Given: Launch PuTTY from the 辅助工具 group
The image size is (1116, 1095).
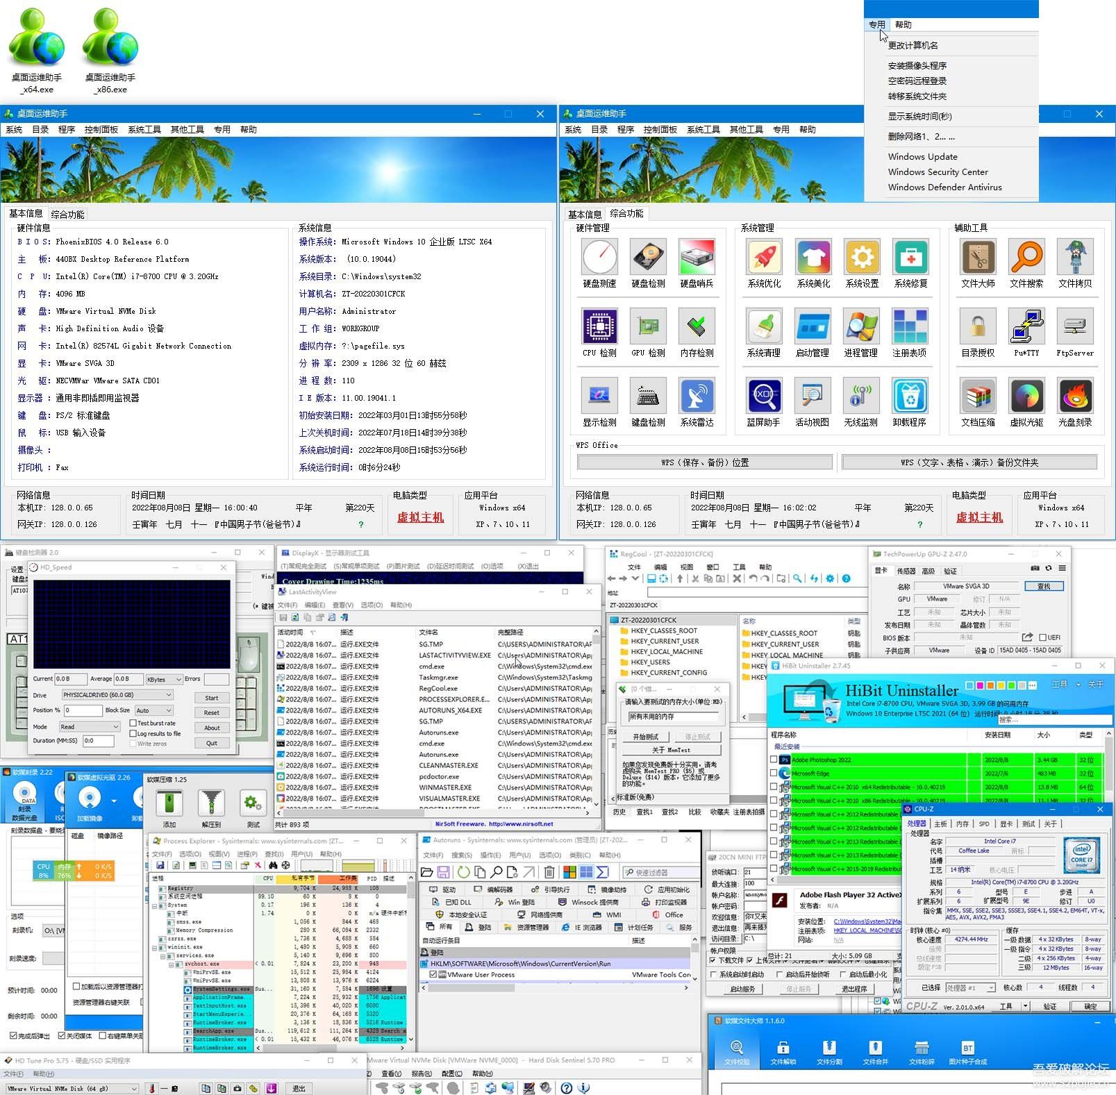Looking at the screenshot, I should [1026, 326].
